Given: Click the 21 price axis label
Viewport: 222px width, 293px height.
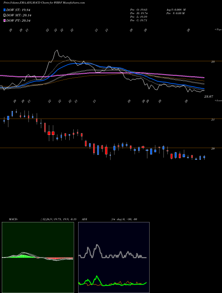Looking at the screenshot, I should (x=213, y=120).
